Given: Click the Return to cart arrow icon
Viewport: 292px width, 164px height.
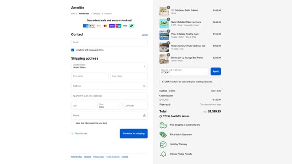Looking at the screenshot, I should [72, 133].
